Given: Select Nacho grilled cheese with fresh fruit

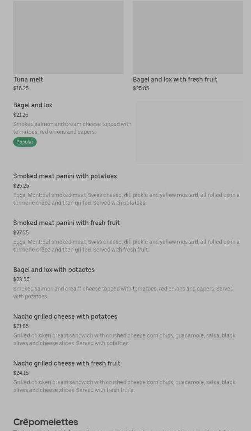Looking at the screenshot, I should tap(67, 364).
